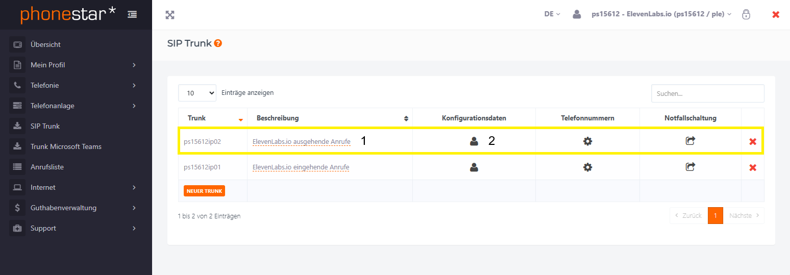Collapse the sidebar with the menu toggle icon
Screen dimensions: 790x275
pyautogui.click(x=132, y=15)
